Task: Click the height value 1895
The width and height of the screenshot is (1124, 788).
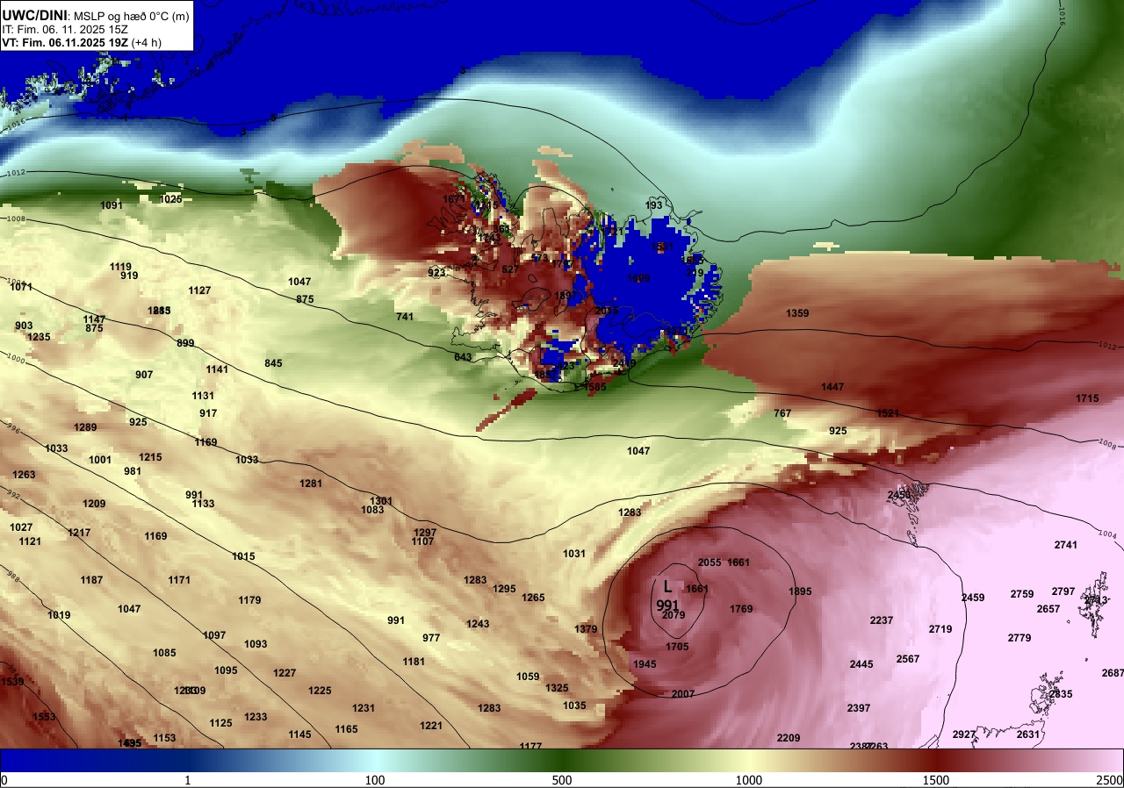Action: coord(800,591)
